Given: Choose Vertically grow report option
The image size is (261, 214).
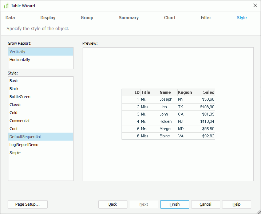Looking at the screenshot, I should click(x=17, y=52).
